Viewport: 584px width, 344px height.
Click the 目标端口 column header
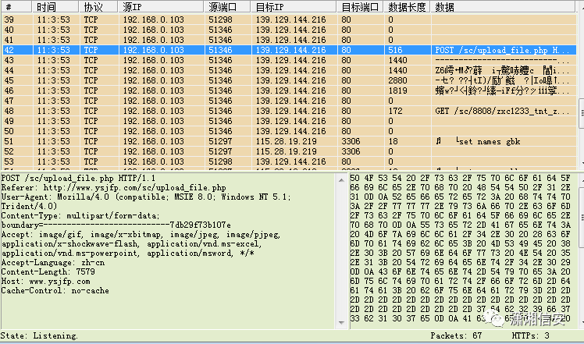point(360,7)
